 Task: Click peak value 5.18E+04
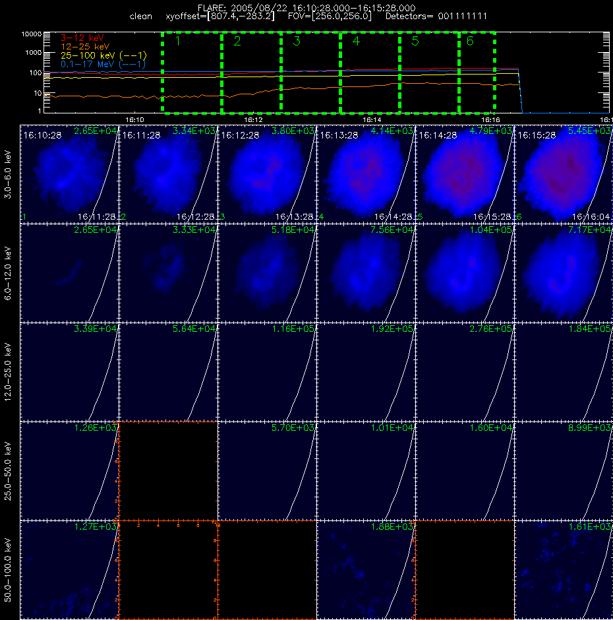click(x=293, y=230)
